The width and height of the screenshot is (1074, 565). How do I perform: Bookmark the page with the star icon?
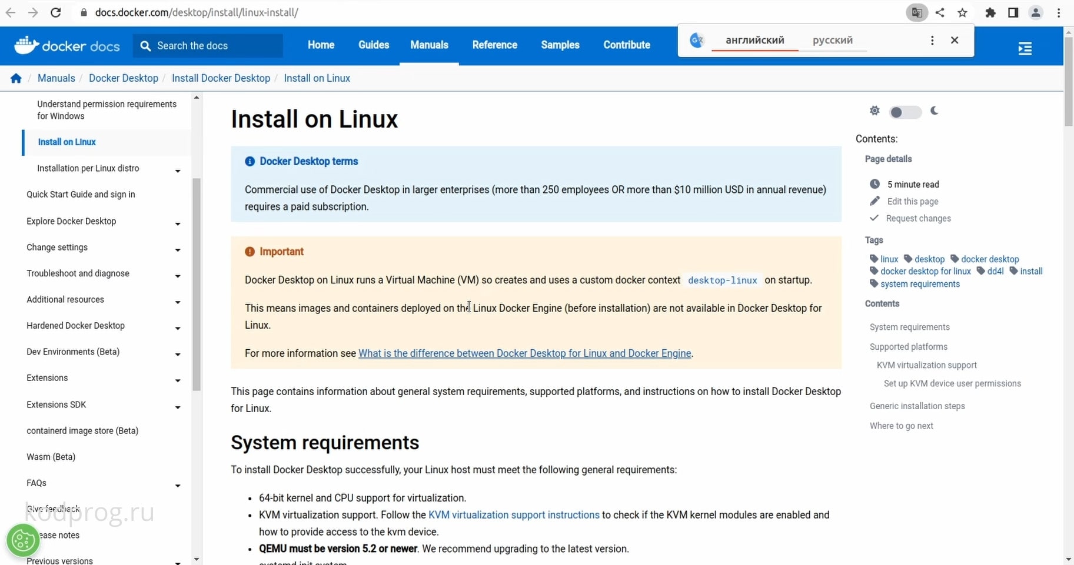962,12
